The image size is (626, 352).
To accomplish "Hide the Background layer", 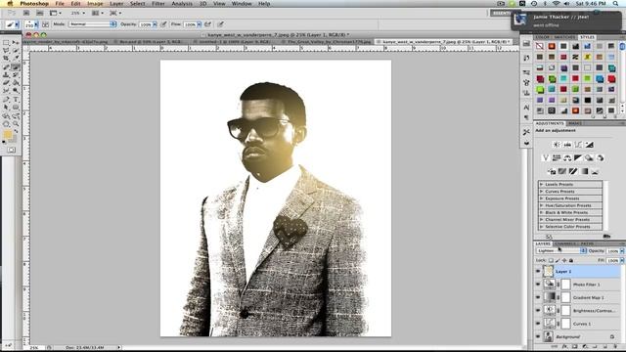I will tap(538, 336).
